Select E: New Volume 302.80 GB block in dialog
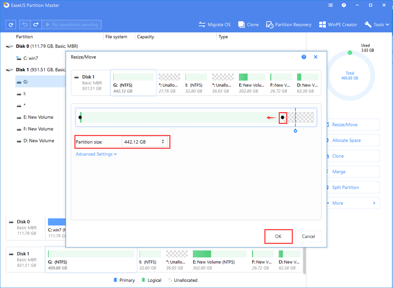This screenshot has width=393, height=288. click(252, 83)
